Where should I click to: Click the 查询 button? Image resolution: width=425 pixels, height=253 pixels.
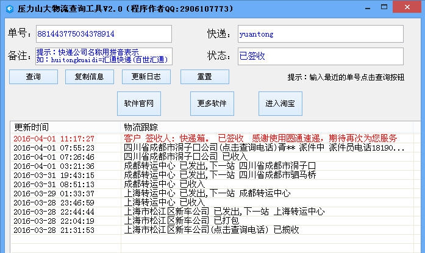coord(34,77)
